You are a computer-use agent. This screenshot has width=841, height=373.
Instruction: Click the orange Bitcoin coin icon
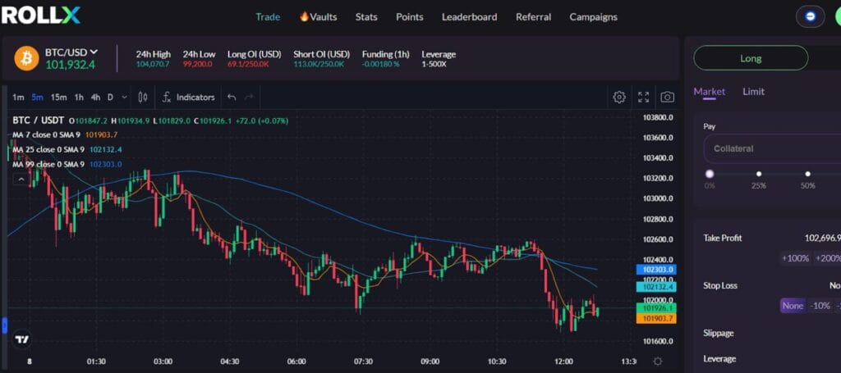[x=27, y=58]
